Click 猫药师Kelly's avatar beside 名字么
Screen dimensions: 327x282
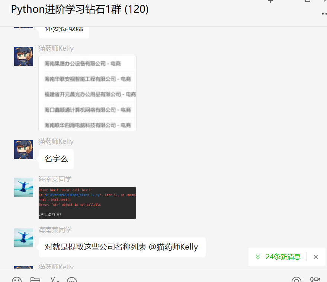point(23,149)
